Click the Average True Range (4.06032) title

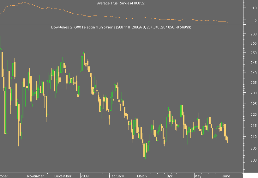click(121, 3)
